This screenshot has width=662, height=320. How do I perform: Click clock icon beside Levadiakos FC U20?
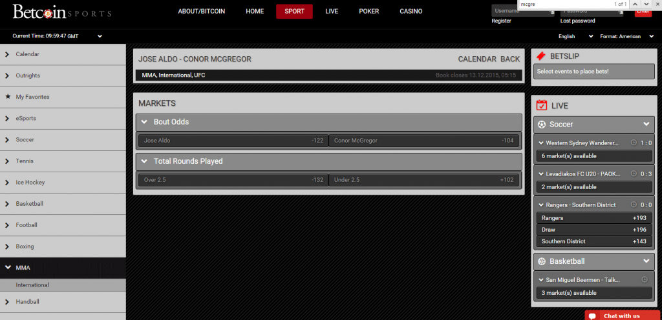(634, 174)
